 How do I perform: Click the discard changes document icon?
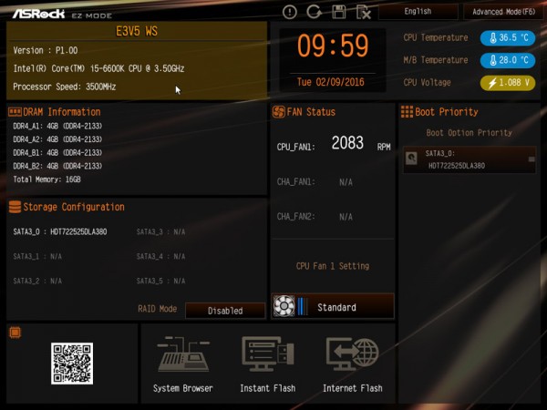click(364, 13)
